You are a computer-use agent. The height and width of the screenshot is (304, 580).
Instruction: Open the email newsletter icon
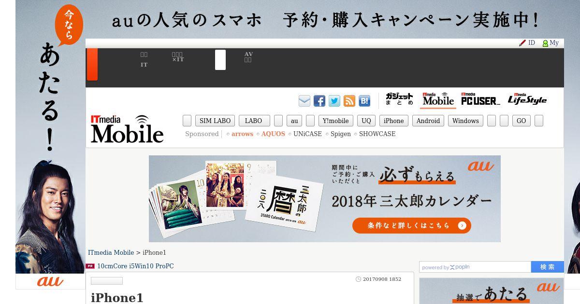(304, 101)
